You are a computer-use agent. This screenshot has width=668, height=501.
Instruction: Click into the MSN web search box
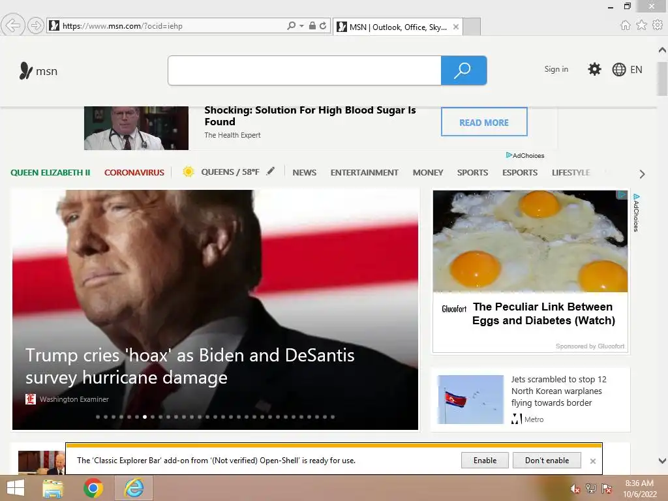(305, 70)
